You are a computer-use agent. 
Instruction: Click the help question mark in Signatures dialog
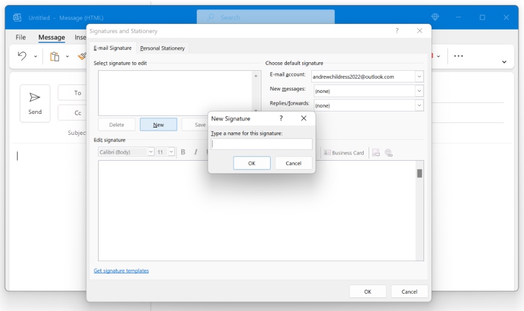coord(396,31)
